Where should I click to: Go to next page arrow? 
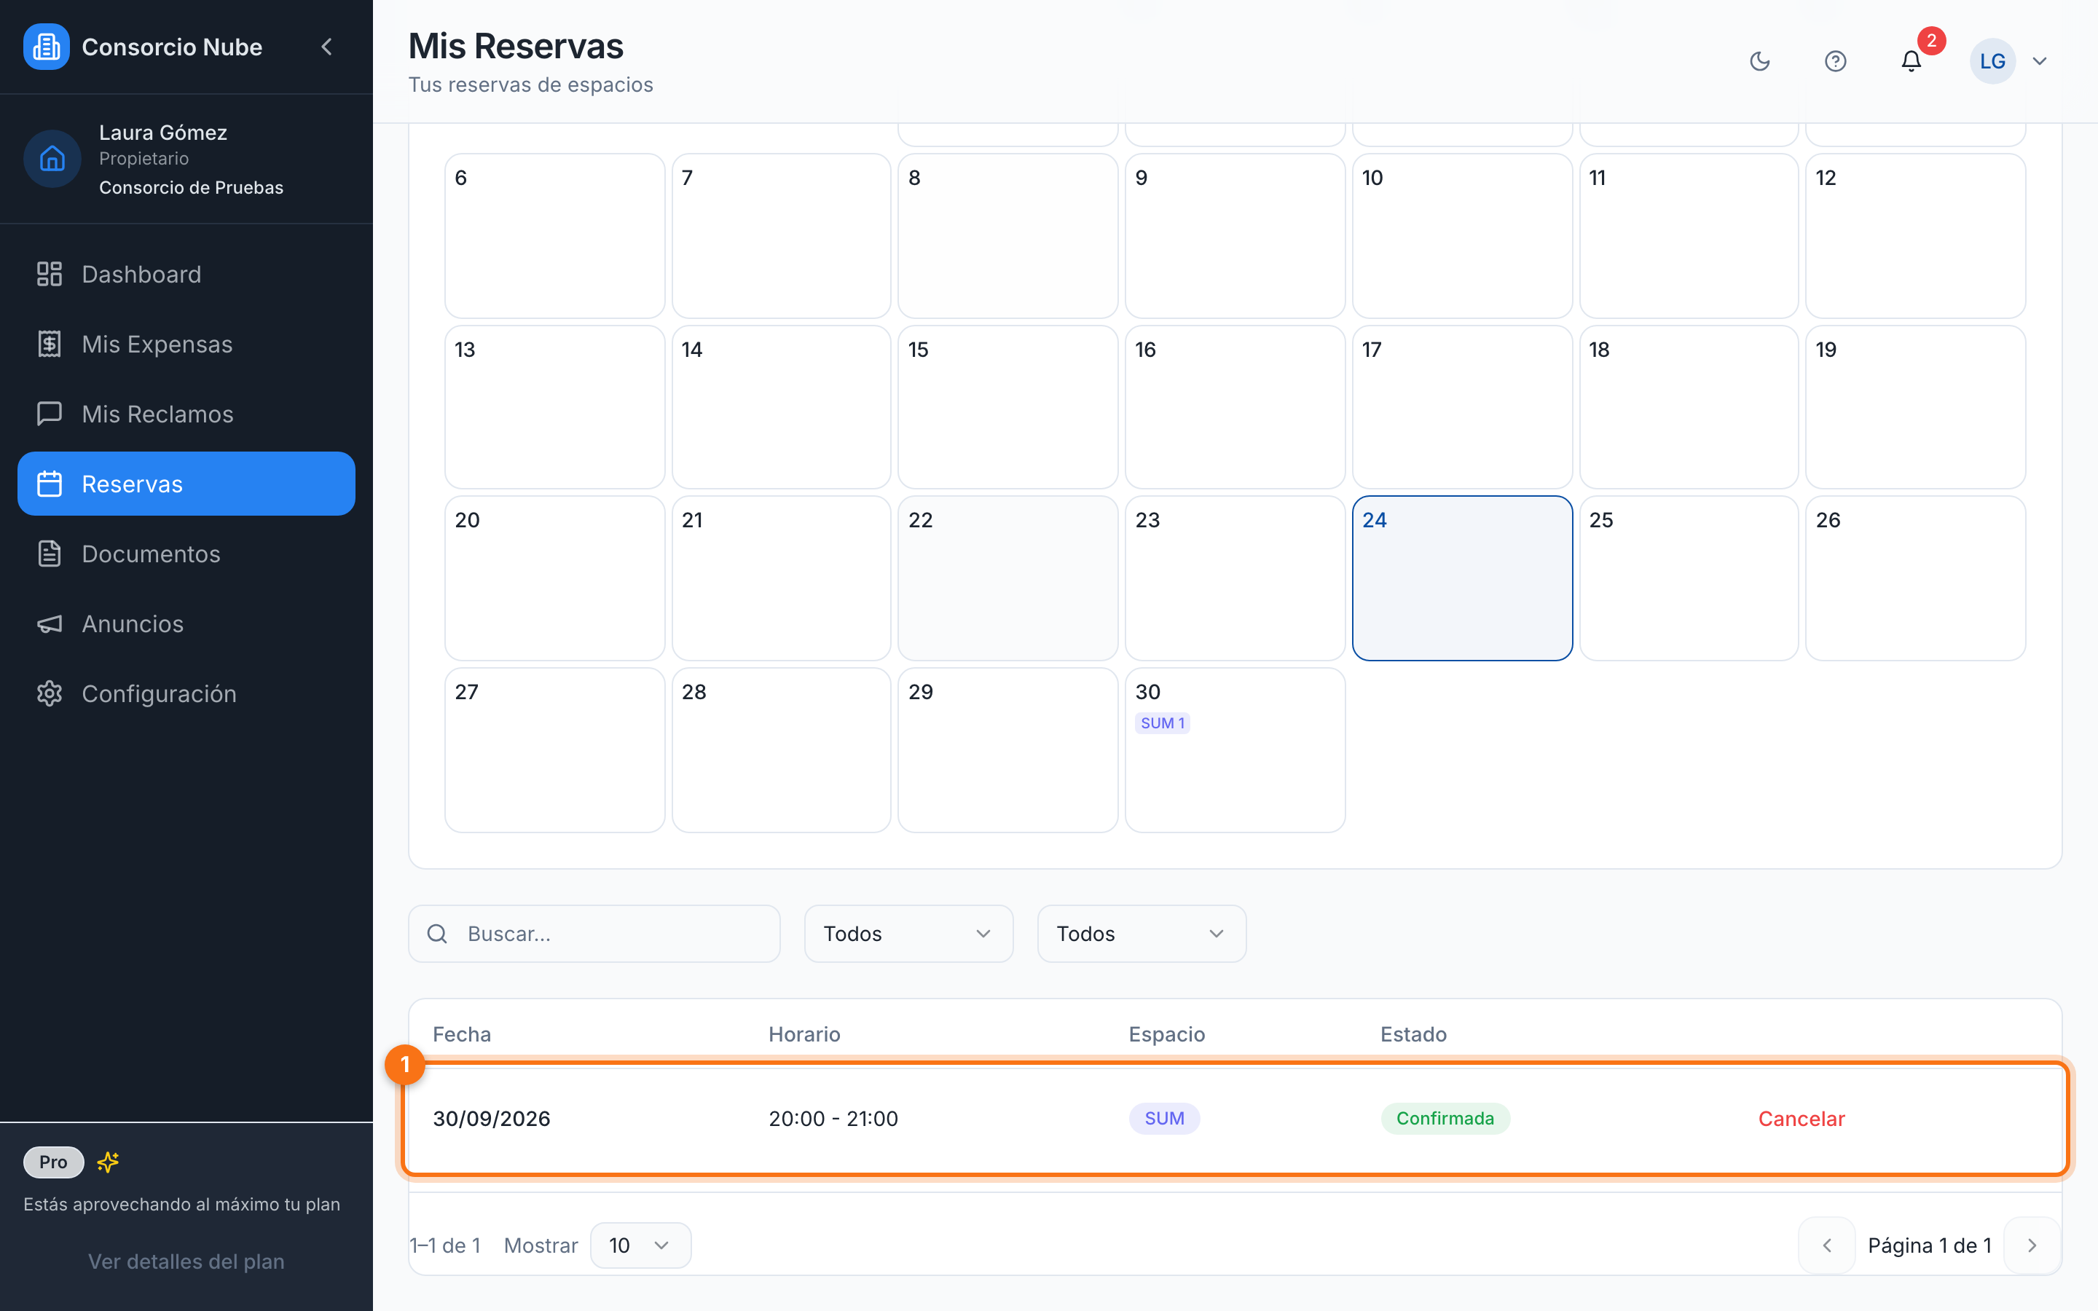tap(2032, 1245)
